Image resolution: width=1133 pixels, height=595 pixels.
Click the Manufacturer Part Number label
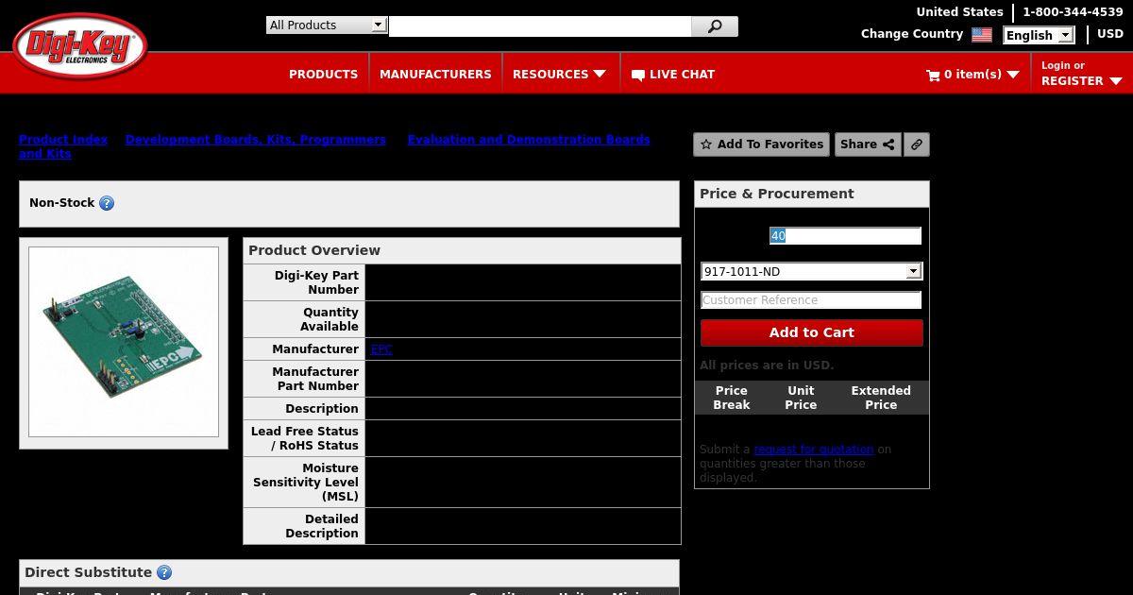point(304,379)
